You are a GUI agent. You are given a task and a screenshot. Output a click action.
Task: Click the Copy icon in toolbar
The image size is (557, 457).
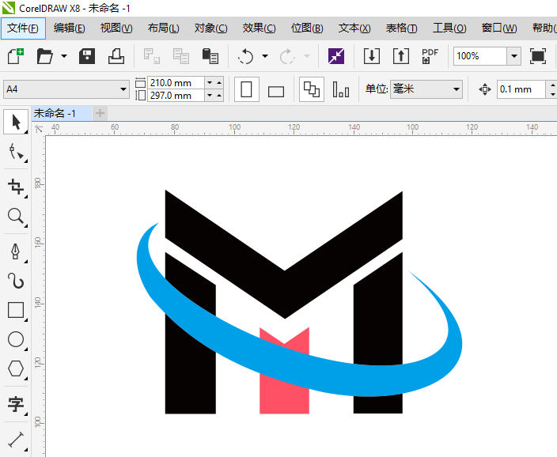(x=181, y=56)
